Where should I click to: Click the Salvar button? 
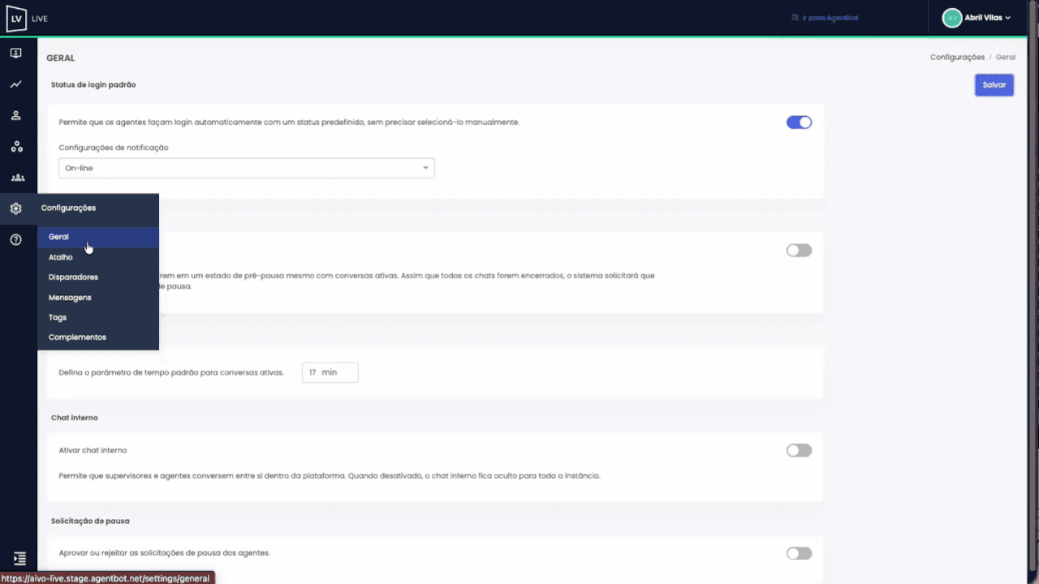coord(994,85)
